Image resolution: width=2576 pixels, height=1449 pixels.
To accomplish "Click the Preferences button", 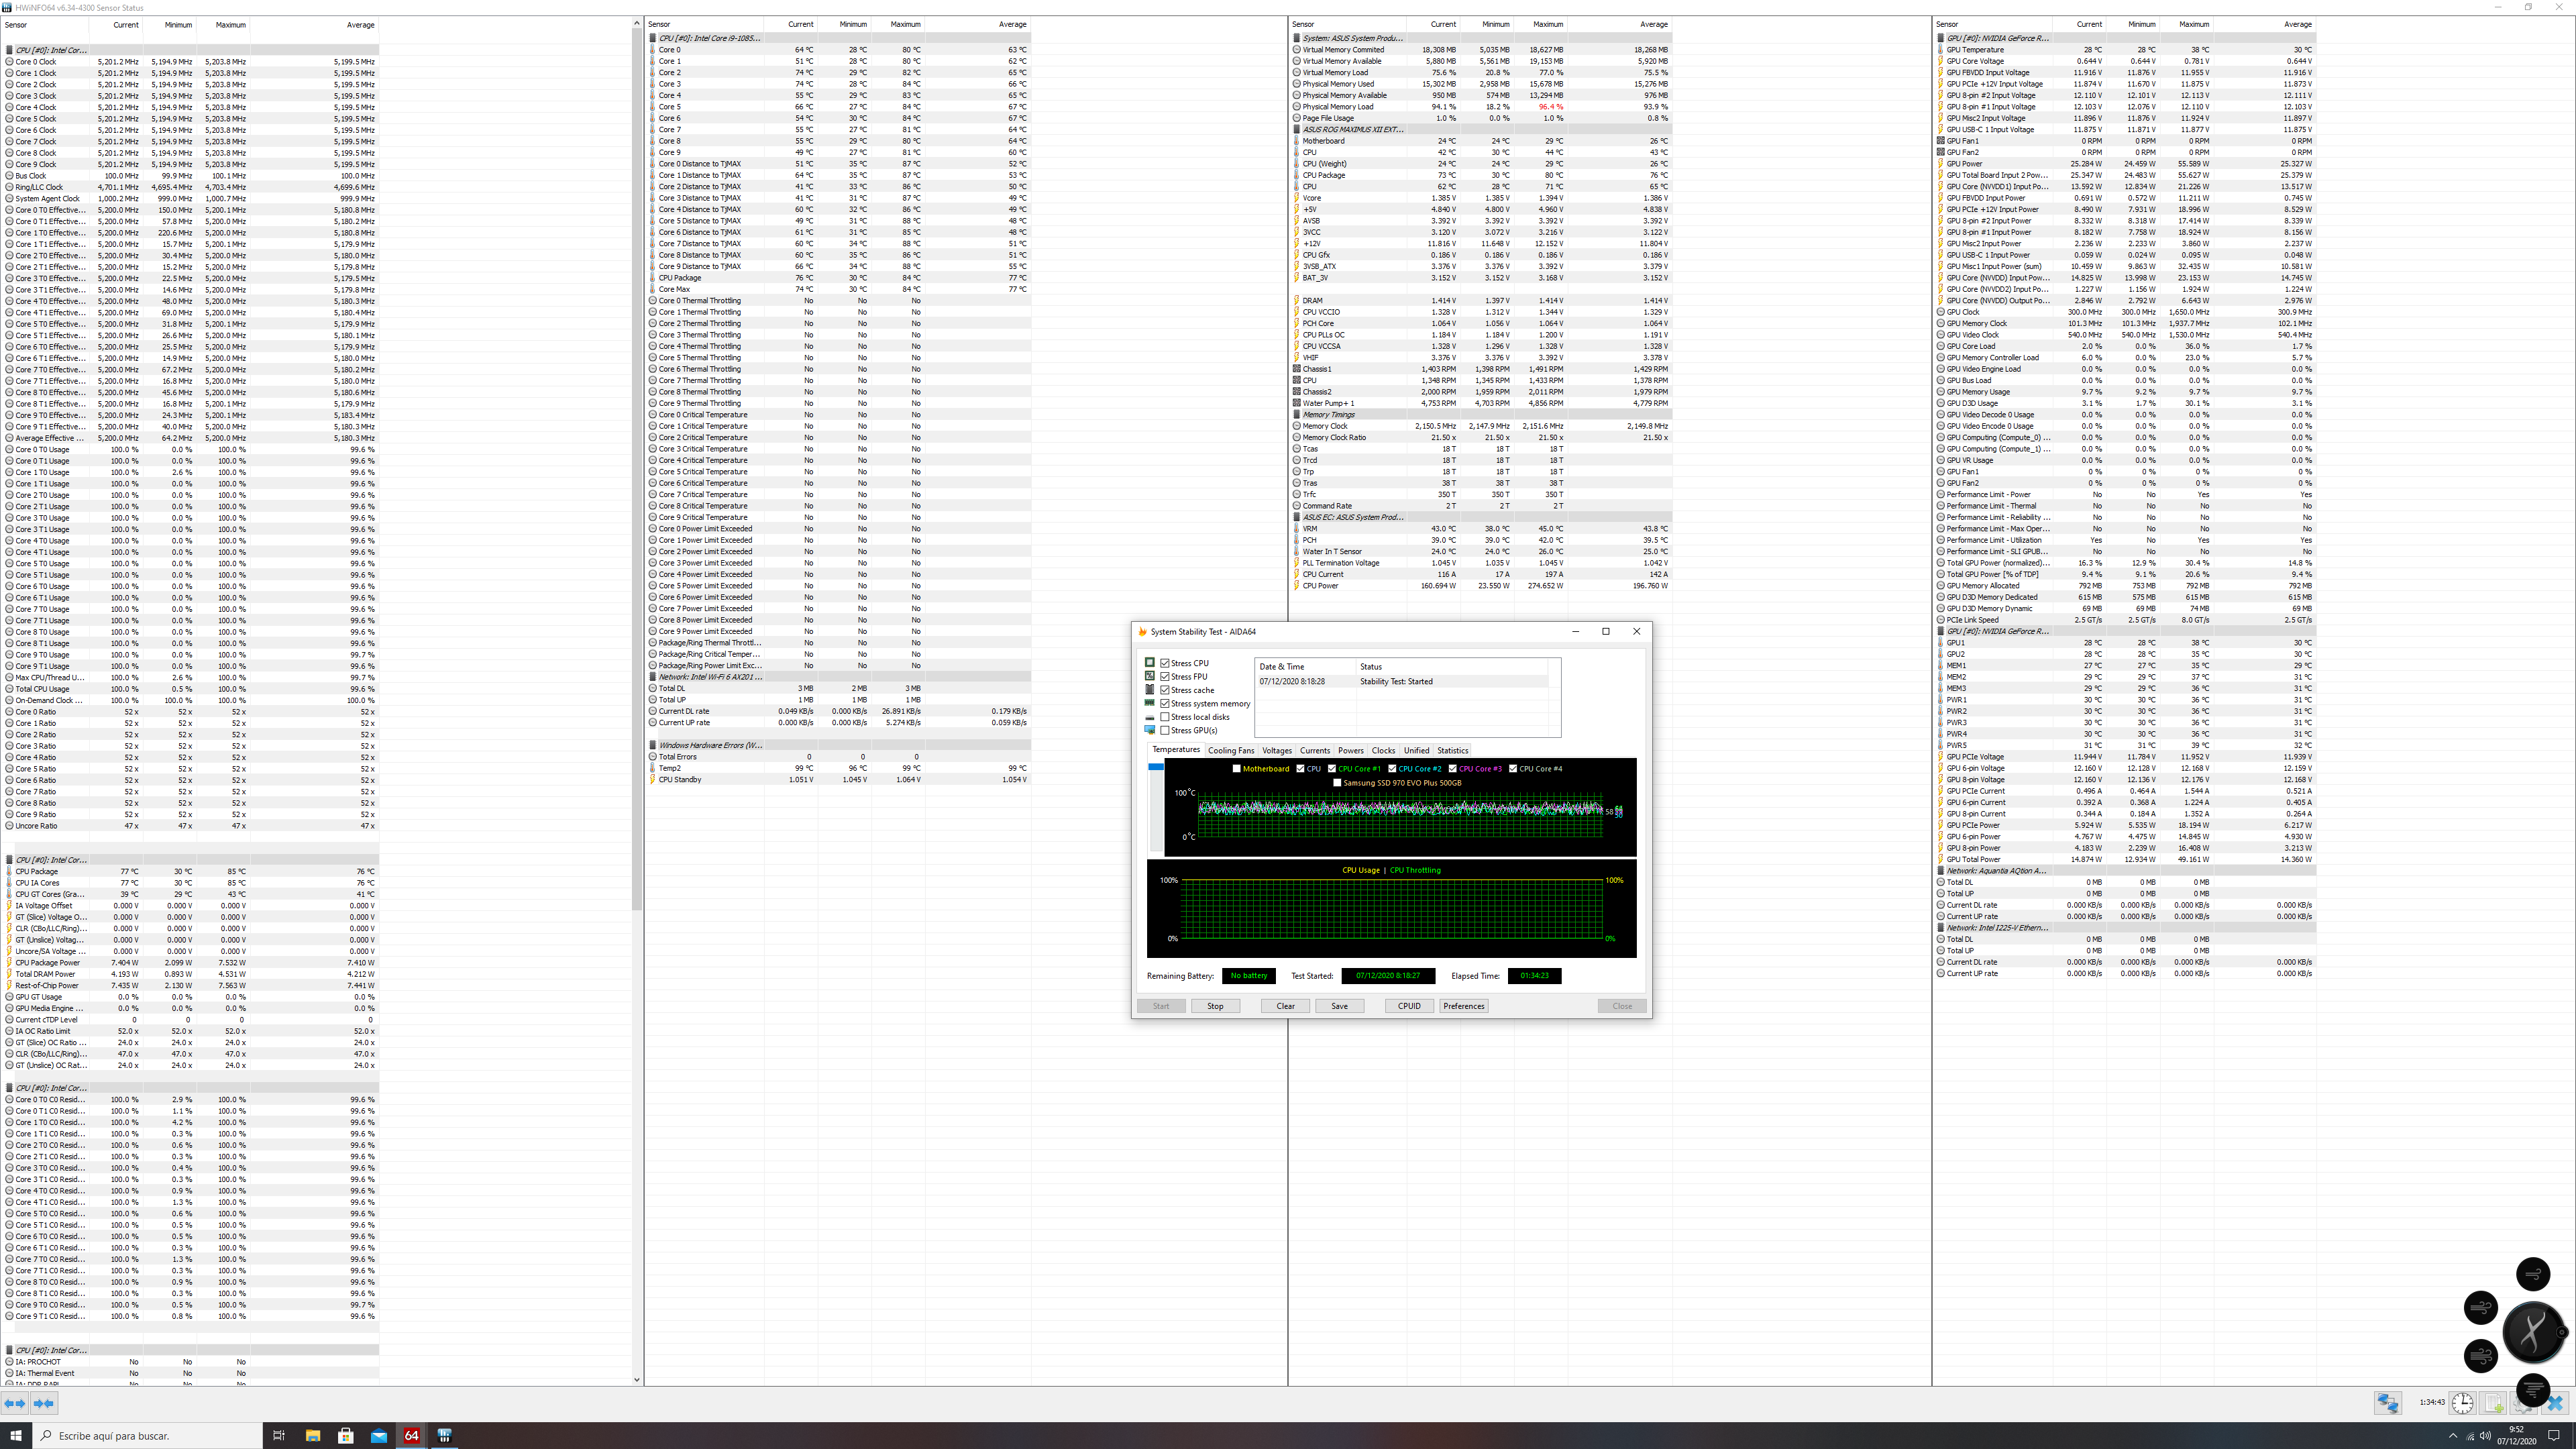I will [x=1463, y=1006].
